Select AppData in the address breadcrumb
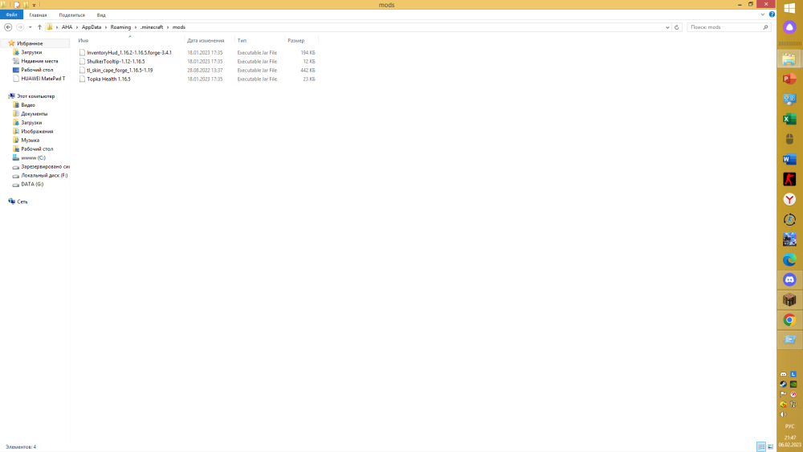803x452 pixels. pos(92,27)
